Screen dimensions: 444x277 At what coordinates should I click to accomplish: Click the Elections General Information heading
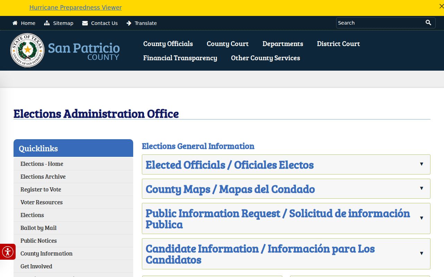point(198,146)
